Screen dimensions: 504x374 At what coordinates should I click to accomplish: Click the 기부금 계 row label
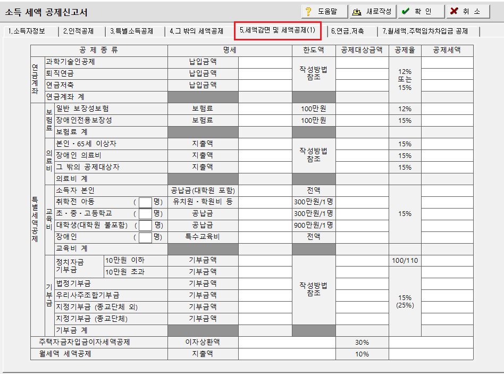[x=72, y=330]
